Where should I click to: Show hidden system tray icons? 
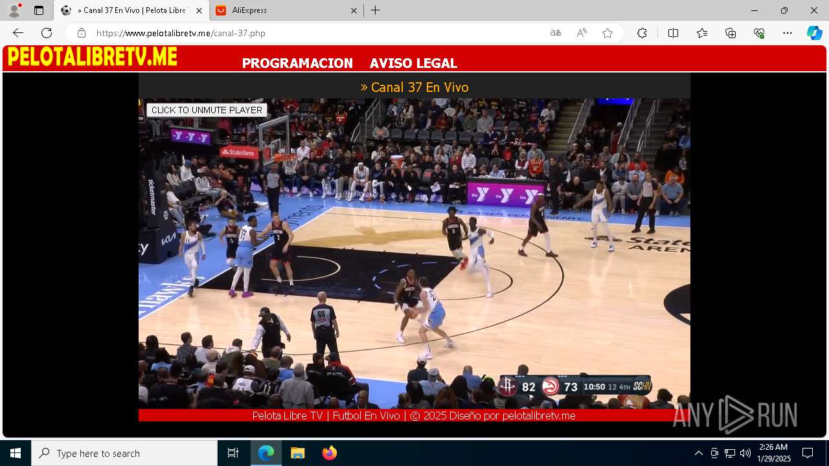(x=698, y=453)
